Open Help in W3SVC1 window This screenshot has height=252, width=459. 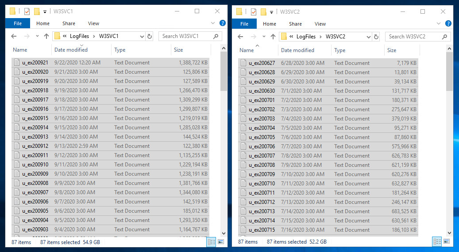click(223, 23)
